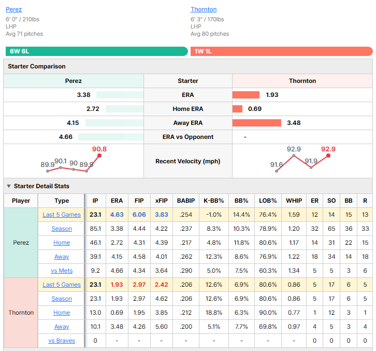Screen dimensions: 376x351
Task: Click Perez's 90.8 mph velocity point
Action: [99, 156]
